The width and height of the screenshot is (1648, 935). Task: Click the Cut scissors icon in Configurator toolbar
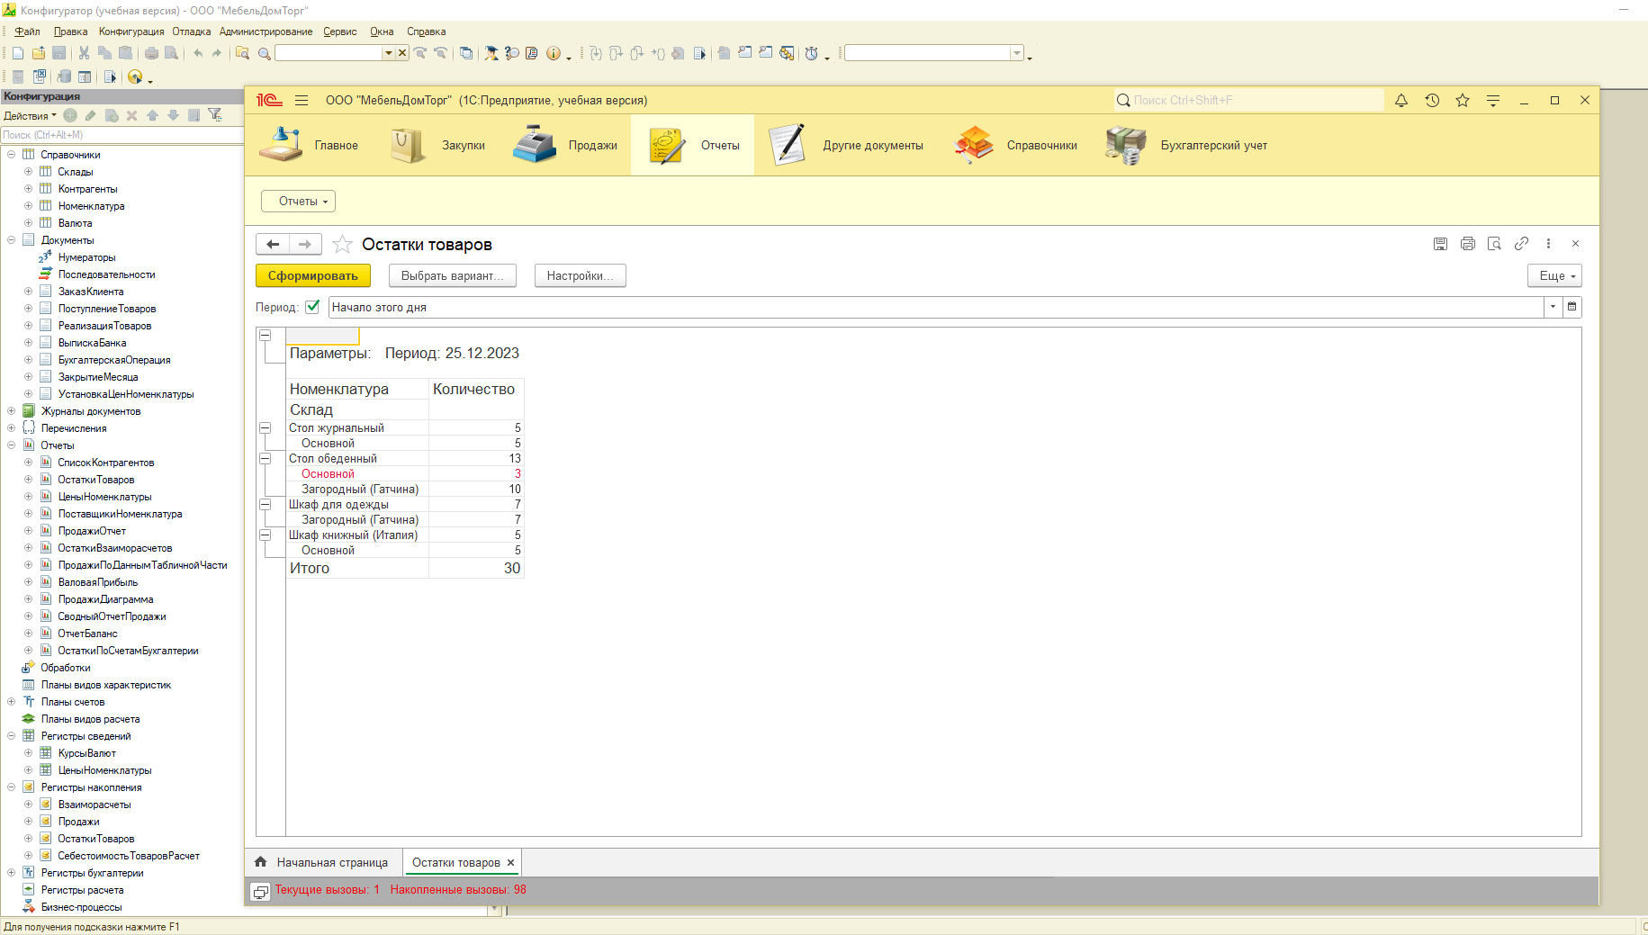point(84,53)
